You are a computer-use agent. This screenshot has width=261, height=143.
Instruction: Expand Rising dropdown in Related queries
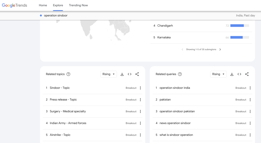click(x=218, y=74)
